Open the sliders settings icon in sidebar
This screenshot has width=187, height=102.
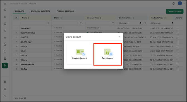coord(5,38)
